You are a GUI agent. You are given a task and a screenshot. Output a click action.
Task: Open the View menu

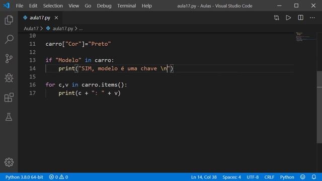[x=74, y=6]
